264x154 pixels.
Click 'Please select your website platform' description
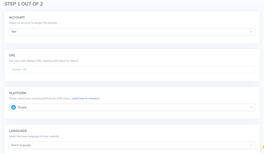(x=39, y=98)
